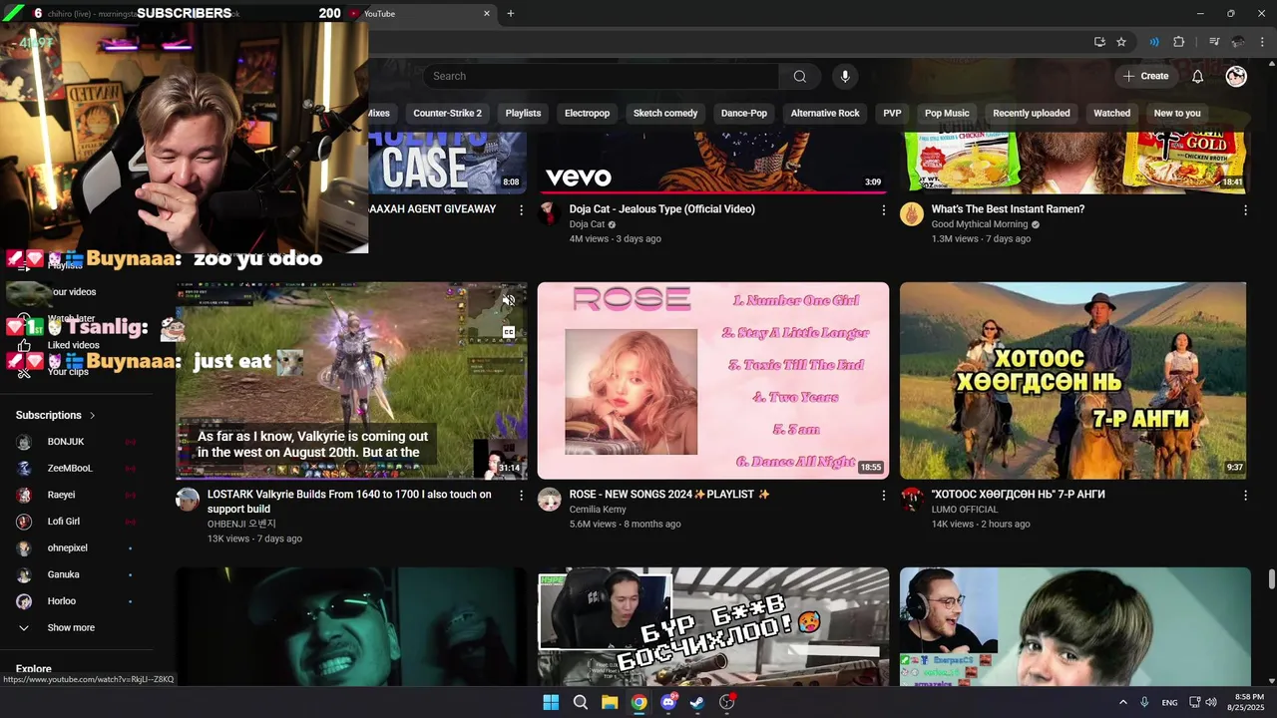Screen dimensions: 1277x718
Task: Open ROSE New Songs 2024 thumbnail
Action: coord(713,380)
